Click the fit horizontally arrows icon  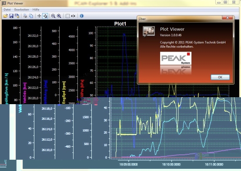73,16
